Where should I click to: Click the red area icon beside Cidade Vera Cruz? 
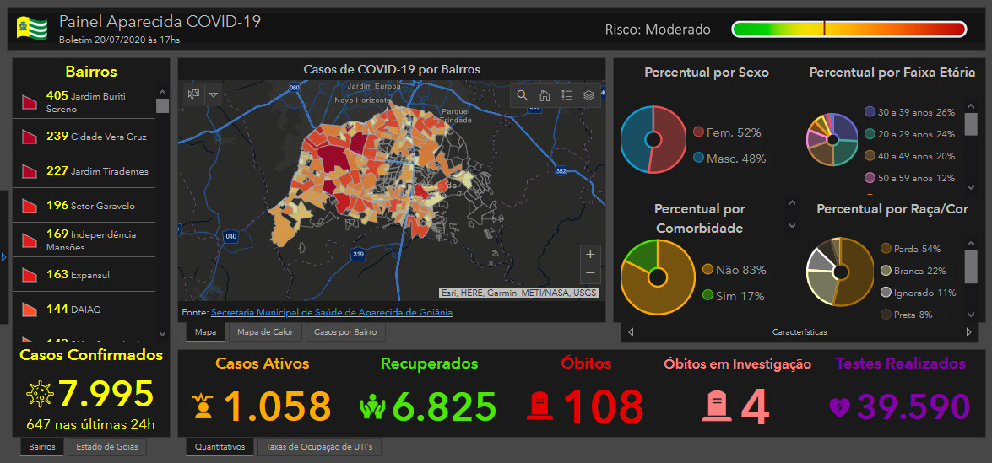[x=30, y=137]
